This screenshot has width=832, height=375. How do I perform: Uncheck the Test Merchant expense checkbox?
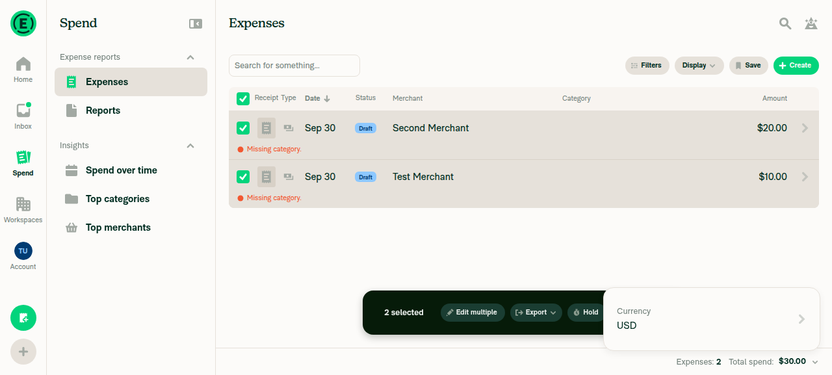click(x=243, y=177)
